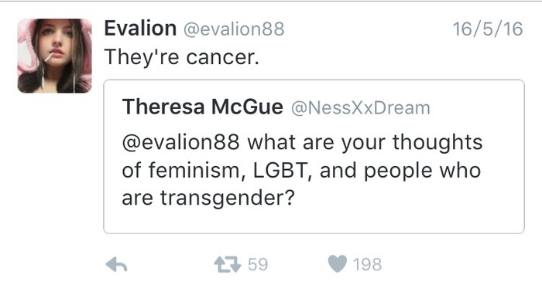Select the "They're cancer." tweet text

[x=181, y=57]
